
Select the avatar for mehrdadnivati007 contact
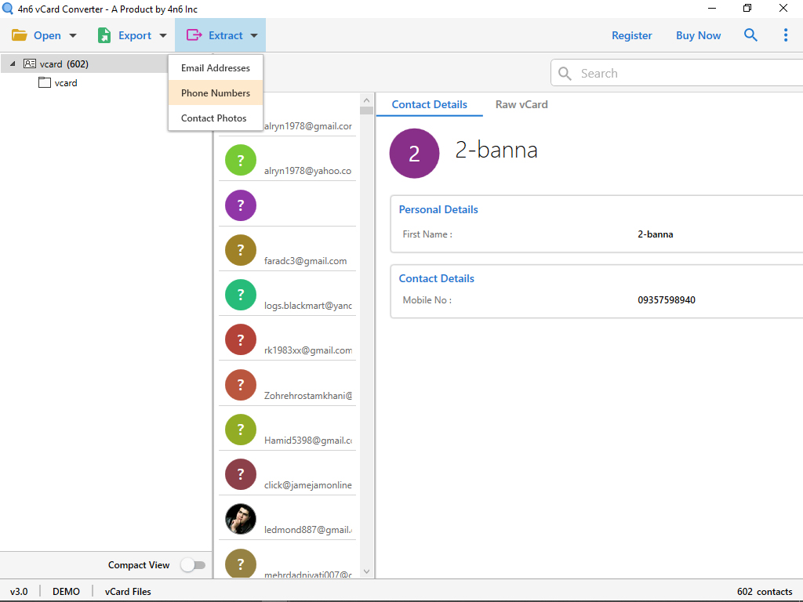[x=241, y=564]
